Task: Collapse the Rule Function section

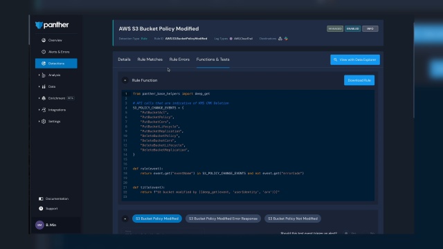Action: pyautogui.click(x=125, y=80)
